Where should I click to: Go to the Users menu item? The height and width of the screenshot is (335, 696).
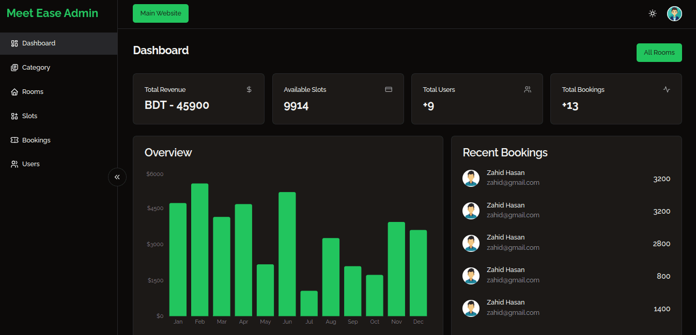[x=31, y=164]
